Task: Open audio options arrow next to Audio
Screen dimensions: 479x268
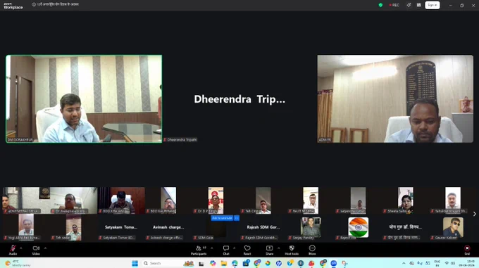Action: [x=20, y=248]
